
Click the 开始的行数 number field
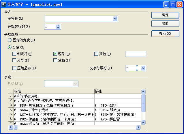click(x=50, y=27)
